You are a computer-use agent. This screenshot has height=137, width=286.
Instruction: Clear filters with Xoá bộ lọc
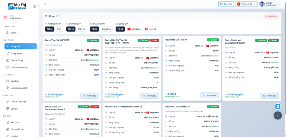(271, 16)
